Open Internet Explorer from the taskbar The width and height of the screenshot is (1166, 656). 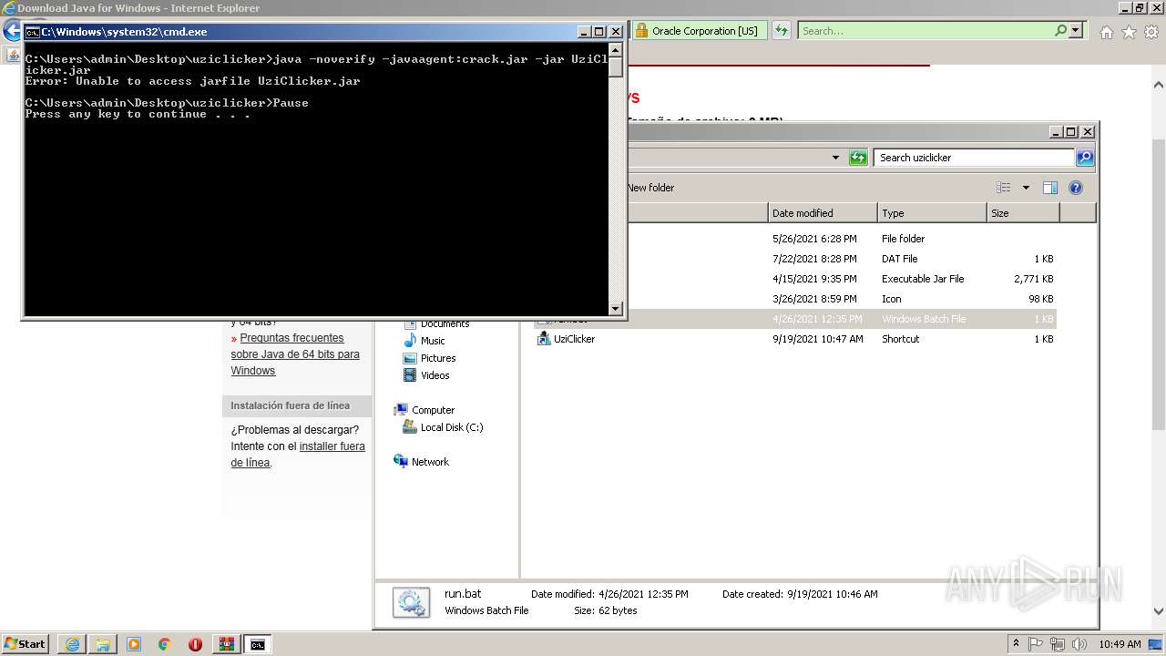[x=72, y=644]
